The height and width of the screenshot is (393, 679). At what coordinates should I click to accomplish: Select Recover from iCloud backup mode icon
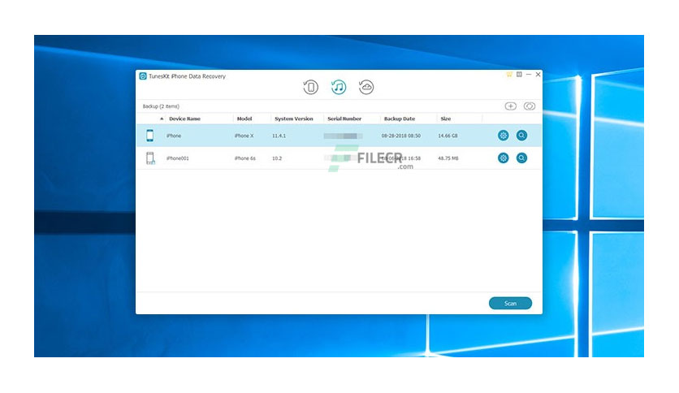[x=366, y=87]
